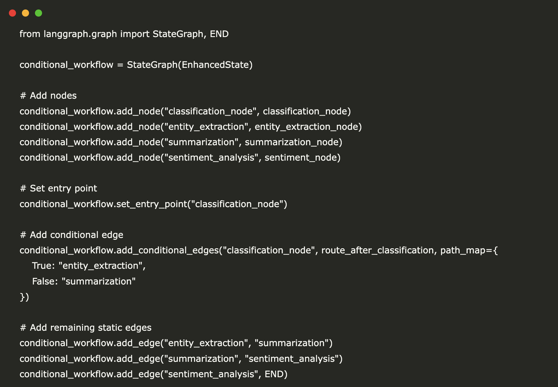Click the green maximize window button
The image size is (558, 387).
[39, 13]
